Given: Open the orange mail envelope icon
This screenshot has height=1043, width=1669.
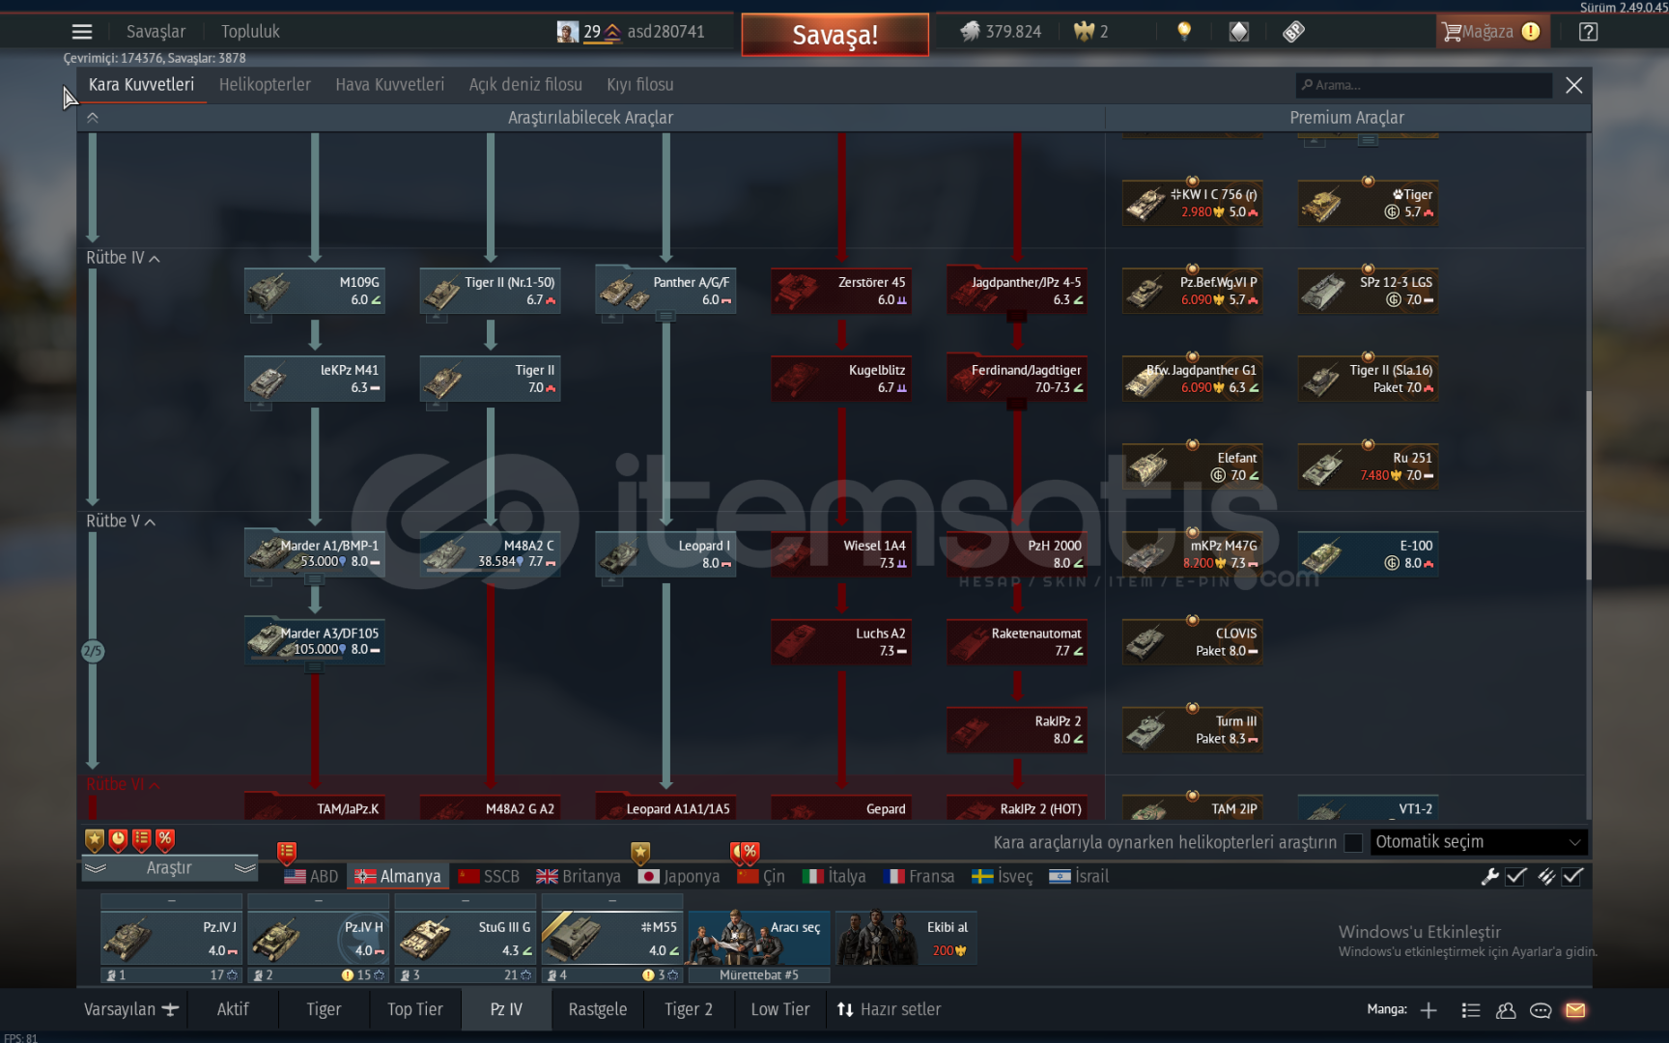Looking at the screenshot, I should [1575, 1010].
